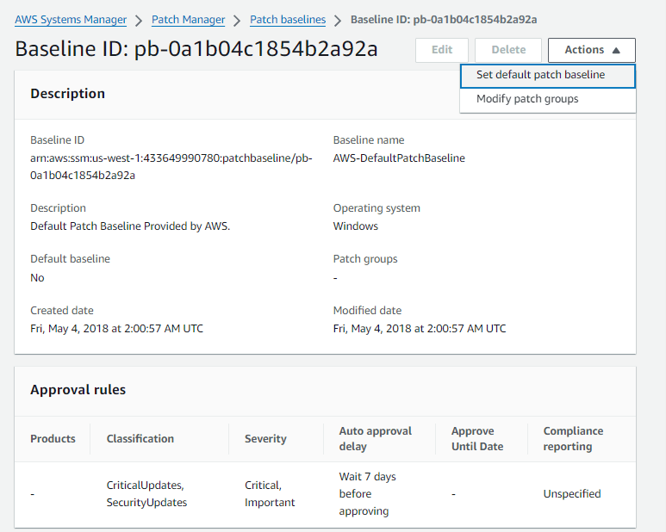Select the Modified date value
The image size is (666, 532).
(420, 329)
